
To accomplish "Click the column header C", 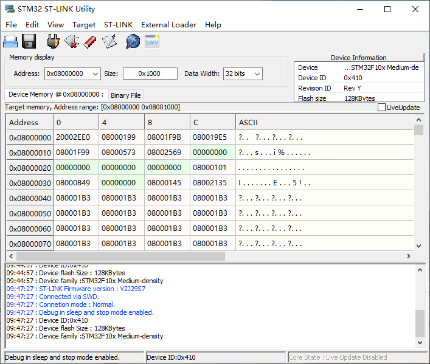I will [212, 122].
